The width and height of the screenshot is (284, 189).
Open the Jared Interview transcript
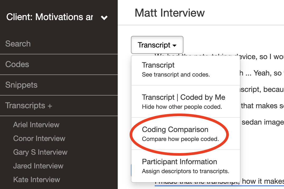(38, 166)
